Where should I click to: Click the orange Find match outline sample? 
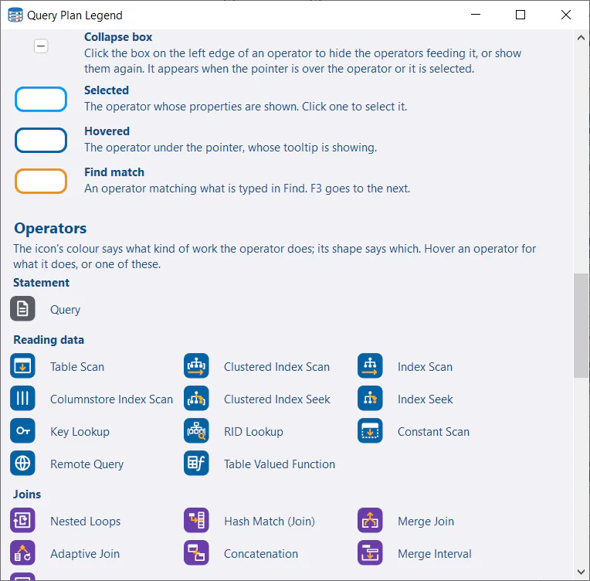coord(41,181)
